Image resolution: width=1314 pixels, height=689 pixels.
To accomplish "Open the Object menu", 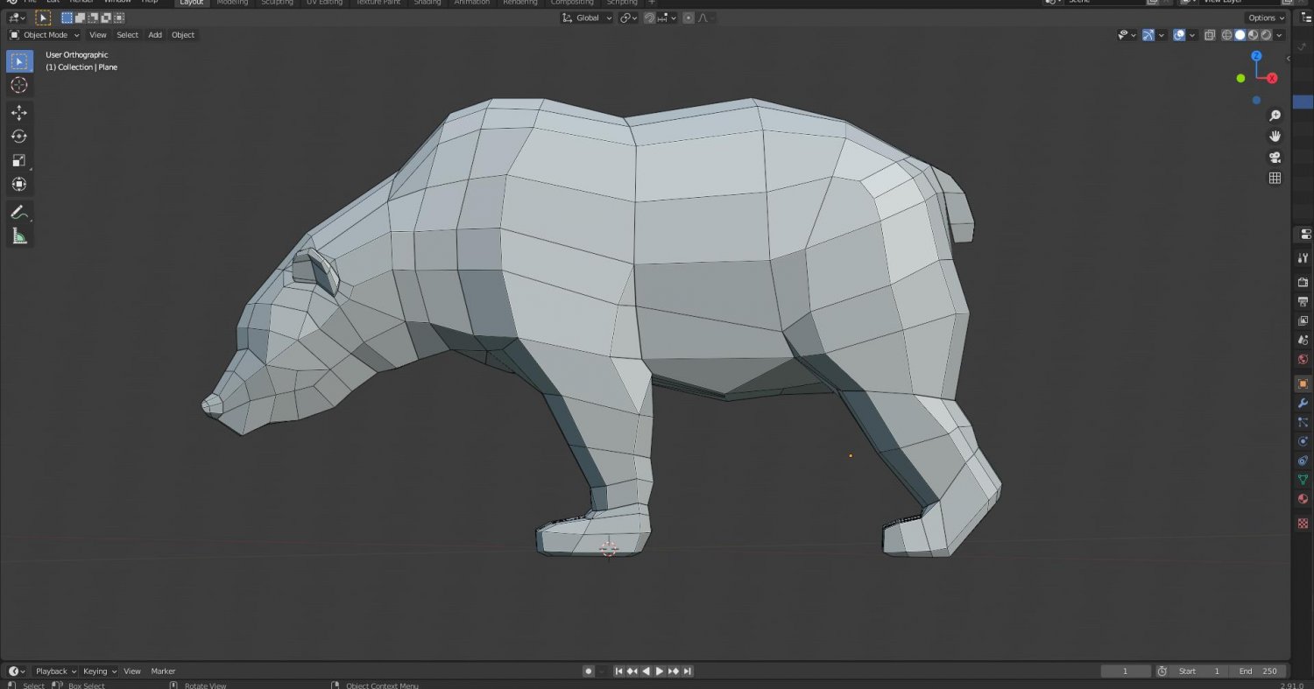I will click(x=183, y=35).
